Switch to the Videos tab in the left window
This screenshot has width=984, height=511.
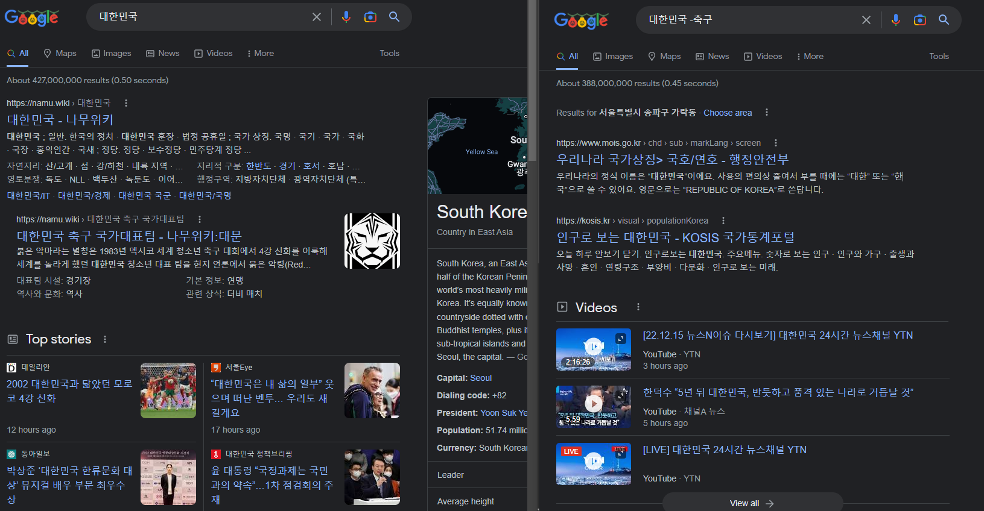pos(213,53)
